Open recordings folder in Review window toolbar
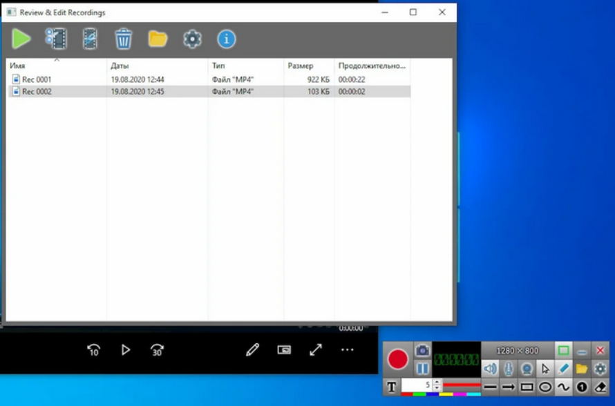Image resolution: width=615 pixels, height=406 pixels. (x=158, y=39)
